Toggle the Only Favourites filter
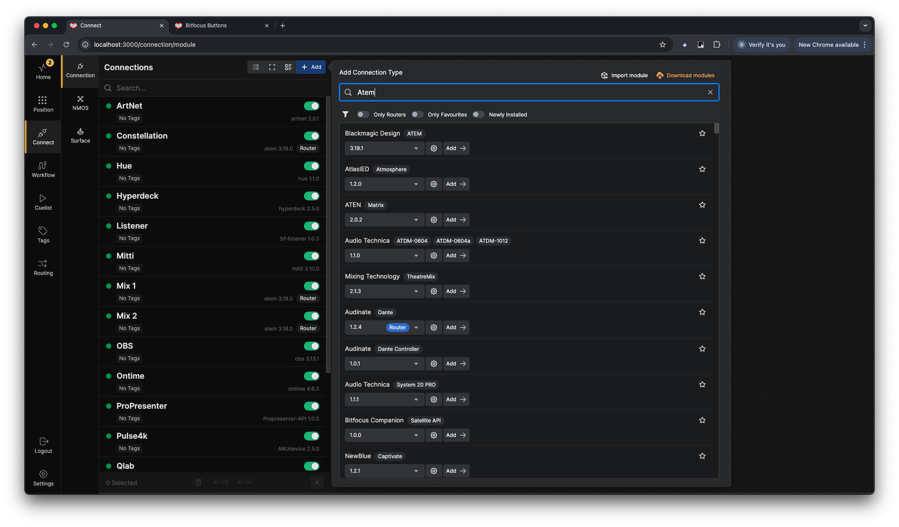899x527 pixels. 417,114
